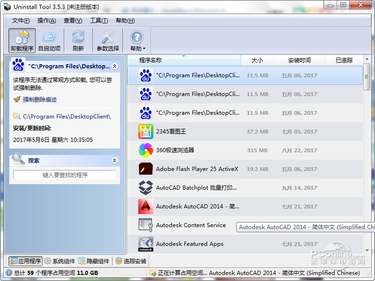Click the magnifier icon in 搜索 panel
The image size is (375, 281).
18,158
